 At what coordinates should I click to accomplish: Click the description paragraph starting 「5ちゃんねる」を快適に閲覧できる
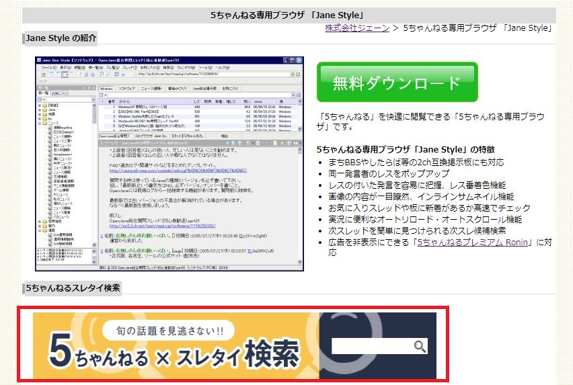pos(430,122)
